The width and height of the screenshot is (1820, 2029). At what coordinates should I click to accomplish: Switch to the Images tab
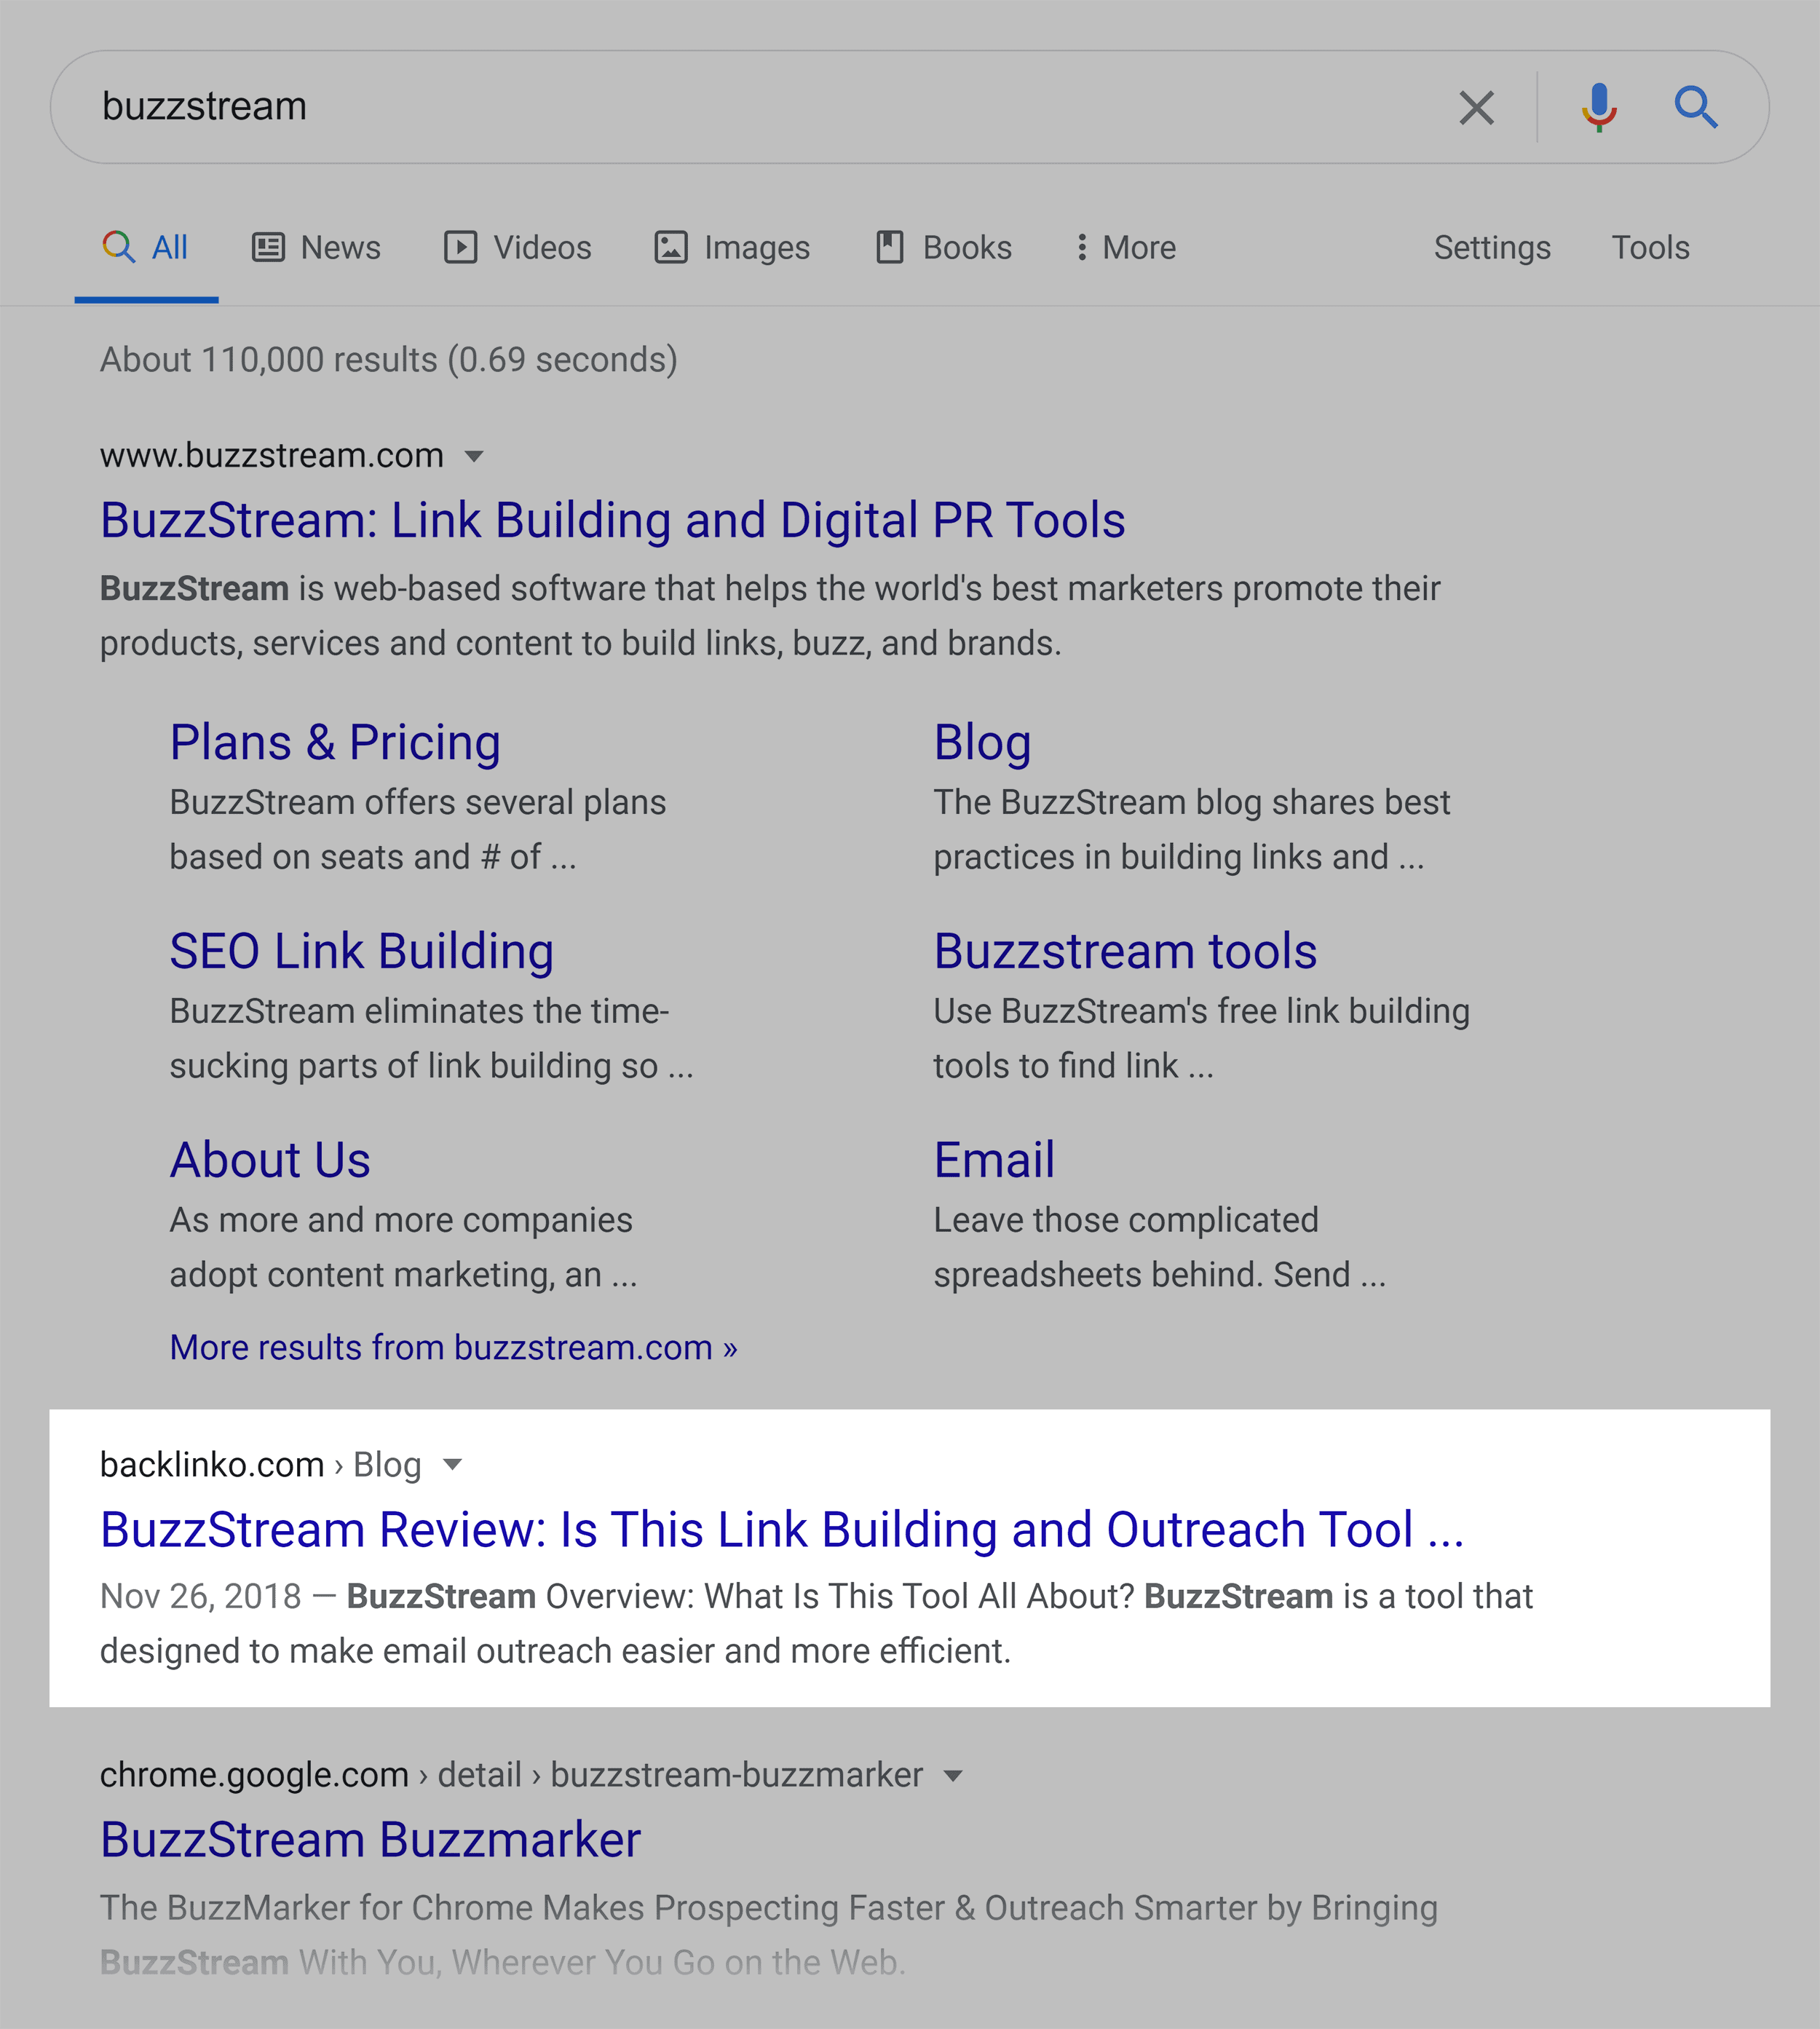[732, 247]
